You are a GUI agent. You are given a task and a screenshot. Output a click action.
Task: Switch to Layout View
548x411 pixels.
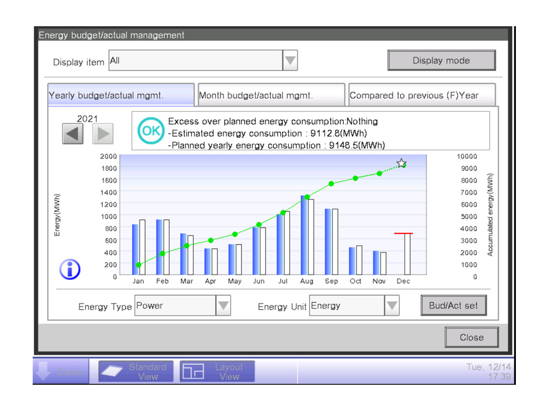tap(217, 371)
